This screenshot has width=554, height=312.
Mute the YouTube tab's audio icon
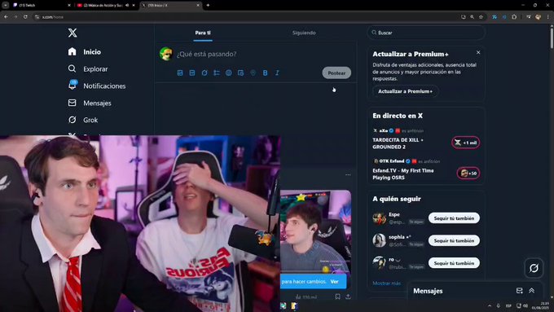point(127,6)
